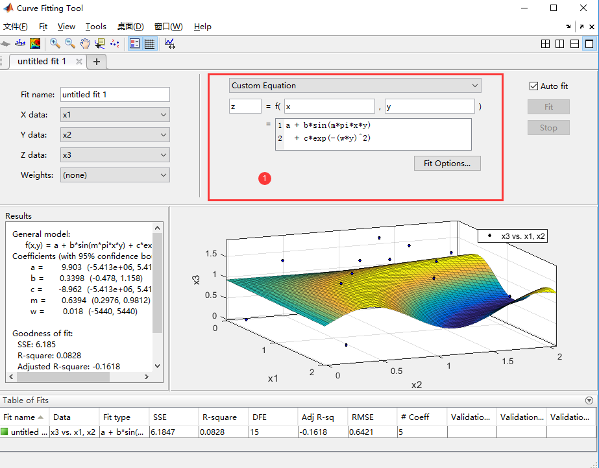Click the 0.6421 RMSE table cell
599x468 pixels.
click(373, 432)
